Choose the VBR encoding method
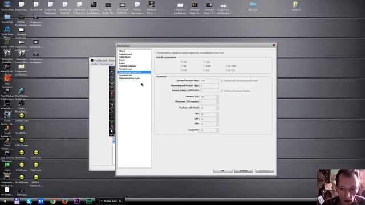The image size is (365, 205). coord(181,66)
